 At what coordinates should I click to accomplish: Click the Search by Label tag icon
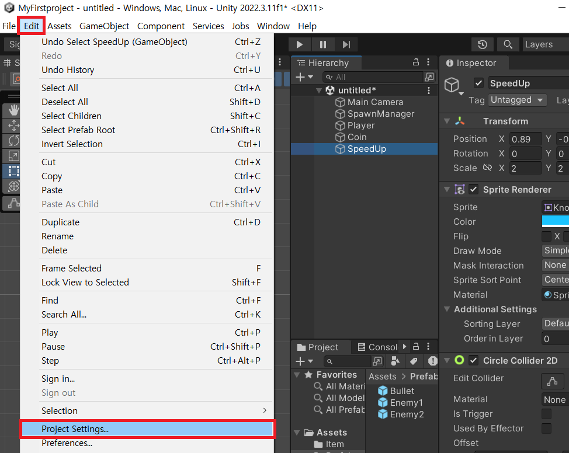point(414,361)
